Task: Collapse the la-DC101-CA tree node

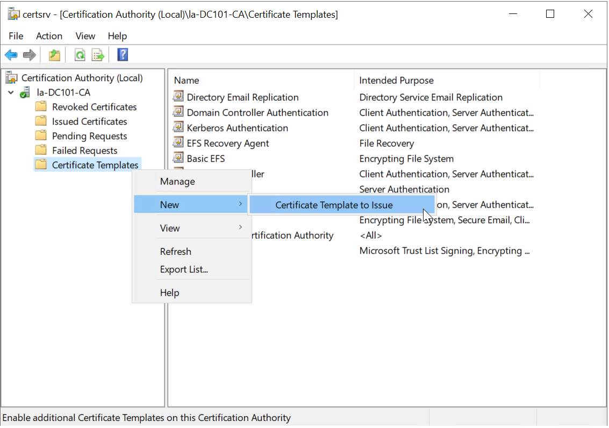Action: (x=11, y=92)
